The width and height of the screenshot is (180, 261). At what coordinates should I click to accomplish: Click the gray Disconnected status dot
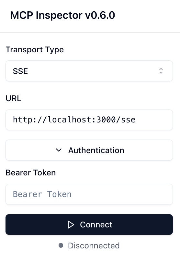tap(61, 245)
